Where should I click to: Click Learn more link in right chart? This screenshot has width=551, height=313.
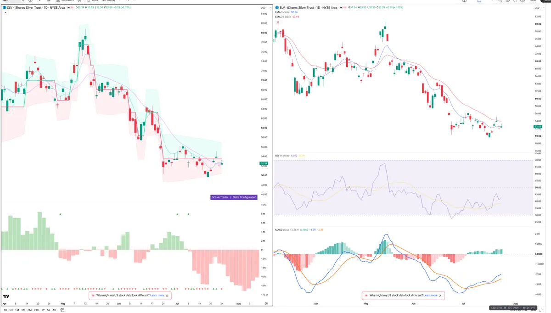tap(430, 295)
